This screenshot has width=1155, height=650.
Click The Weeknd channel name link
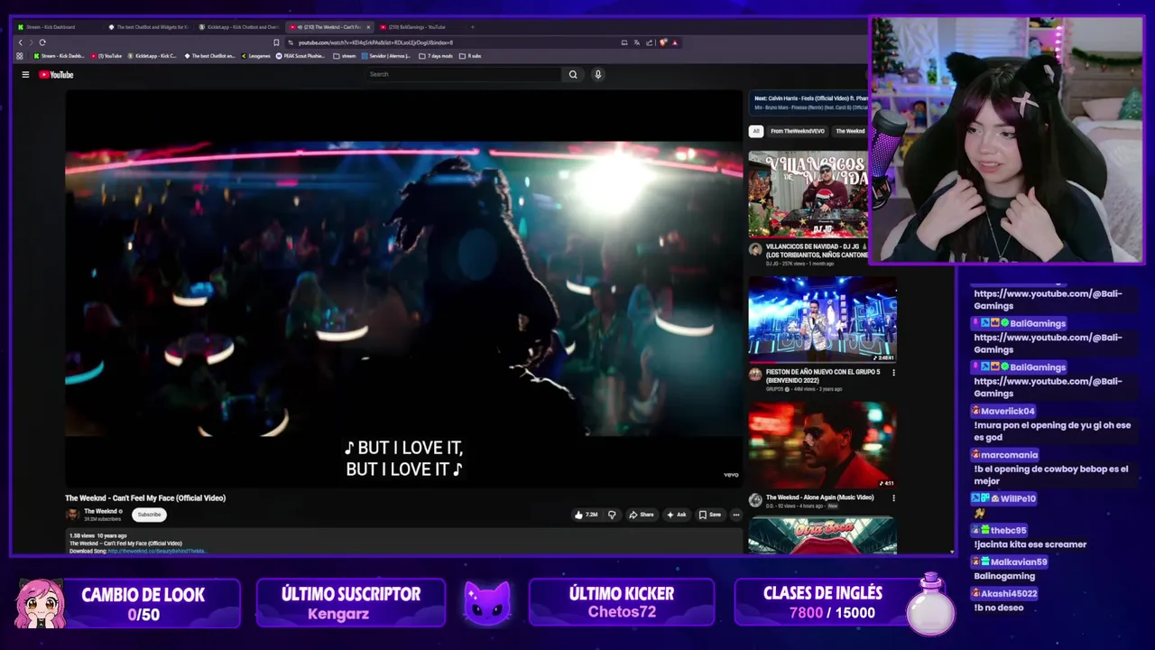100,511
